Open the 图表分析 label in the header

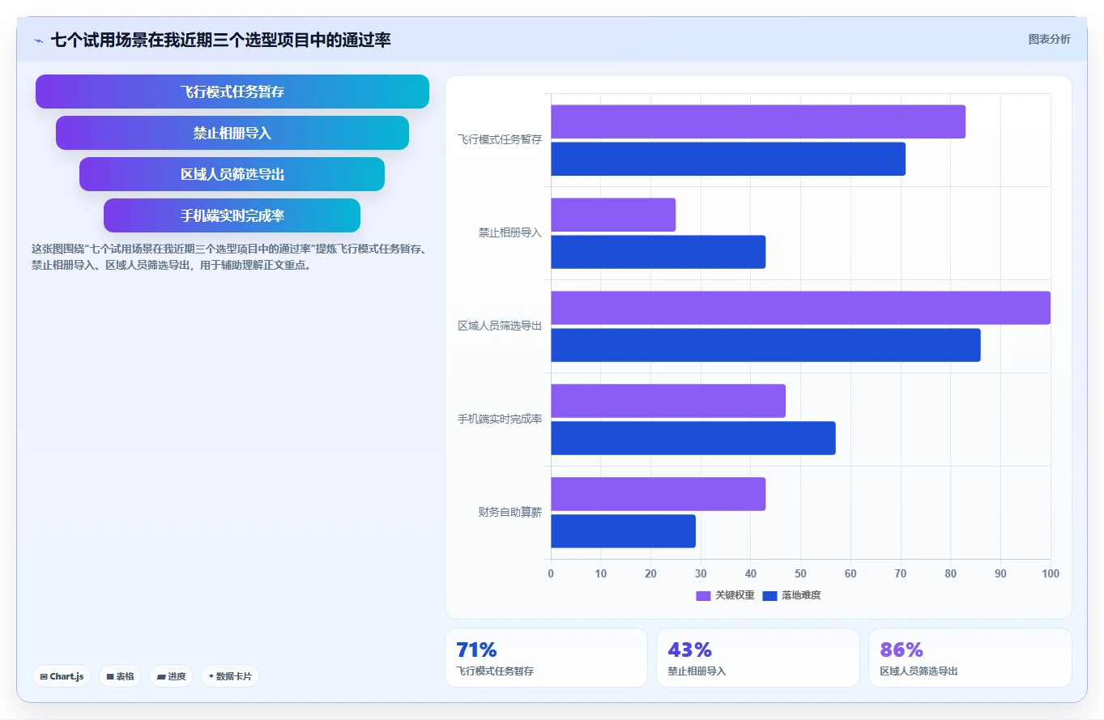pyautogui.click(x=1049, y=39)
